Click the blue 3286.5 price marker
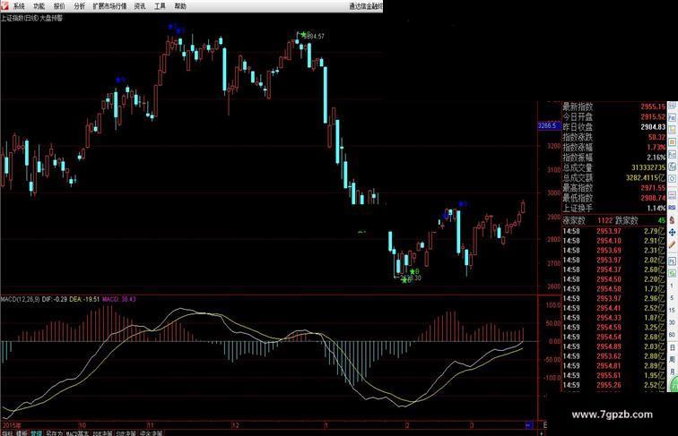 (549, 125)
